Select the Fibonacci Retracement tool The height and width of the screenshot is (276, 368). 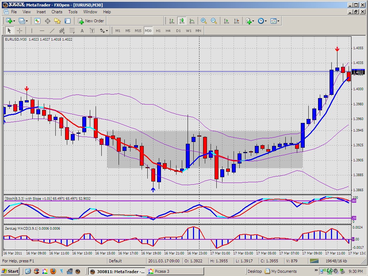(x=72, y=31)
